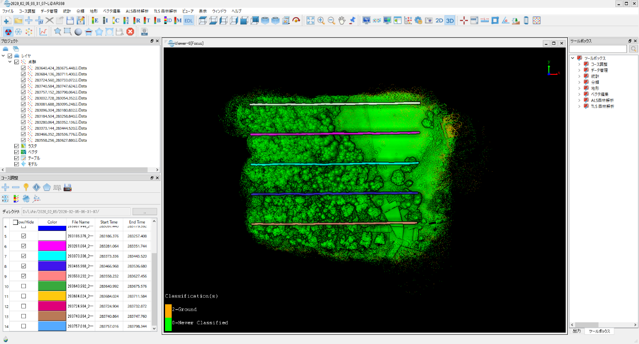
Task: Expand the 分類 toolbox node
Action: 579,82
